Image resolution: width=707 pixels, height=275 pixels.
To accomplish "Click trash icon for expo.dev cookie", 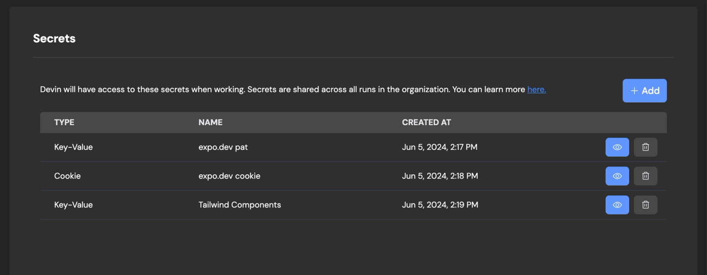I will [x=645, y=176].
